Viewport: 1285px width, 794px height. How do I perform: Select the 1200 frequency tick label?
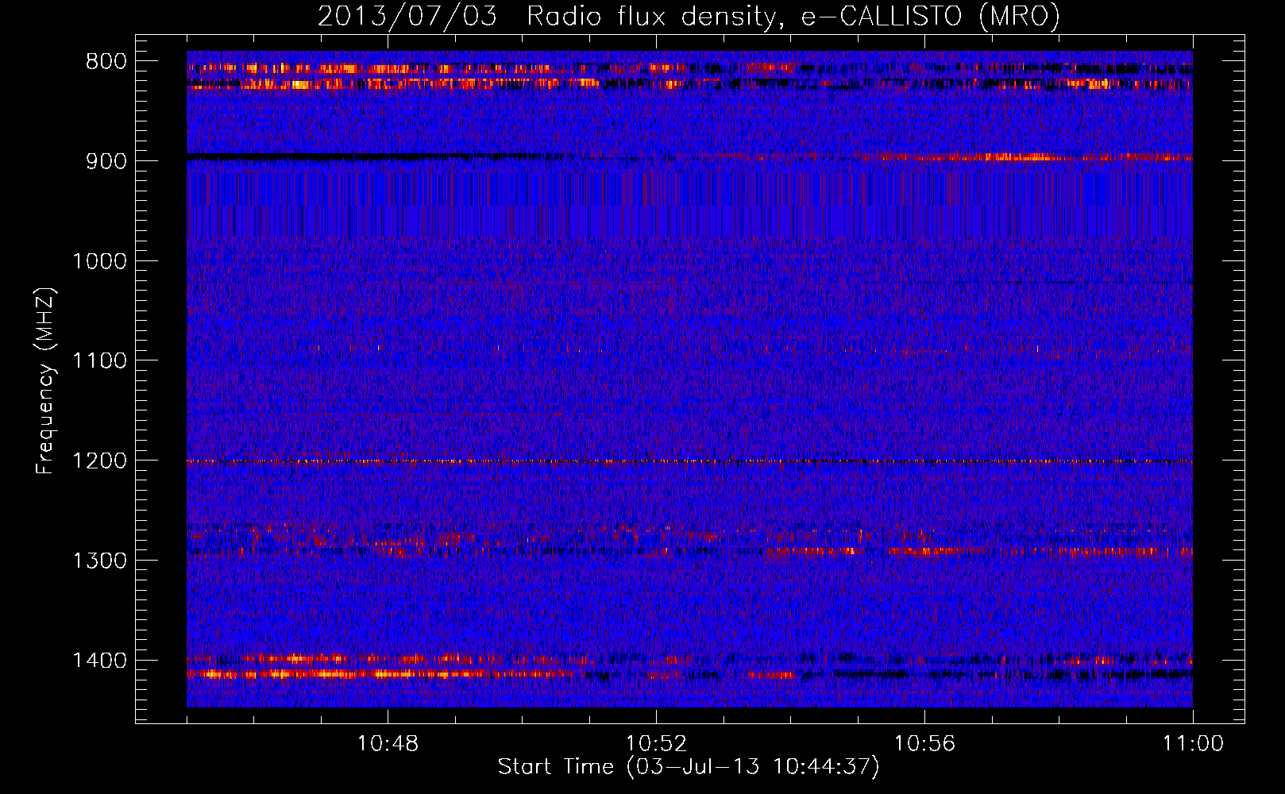[99, 461]
